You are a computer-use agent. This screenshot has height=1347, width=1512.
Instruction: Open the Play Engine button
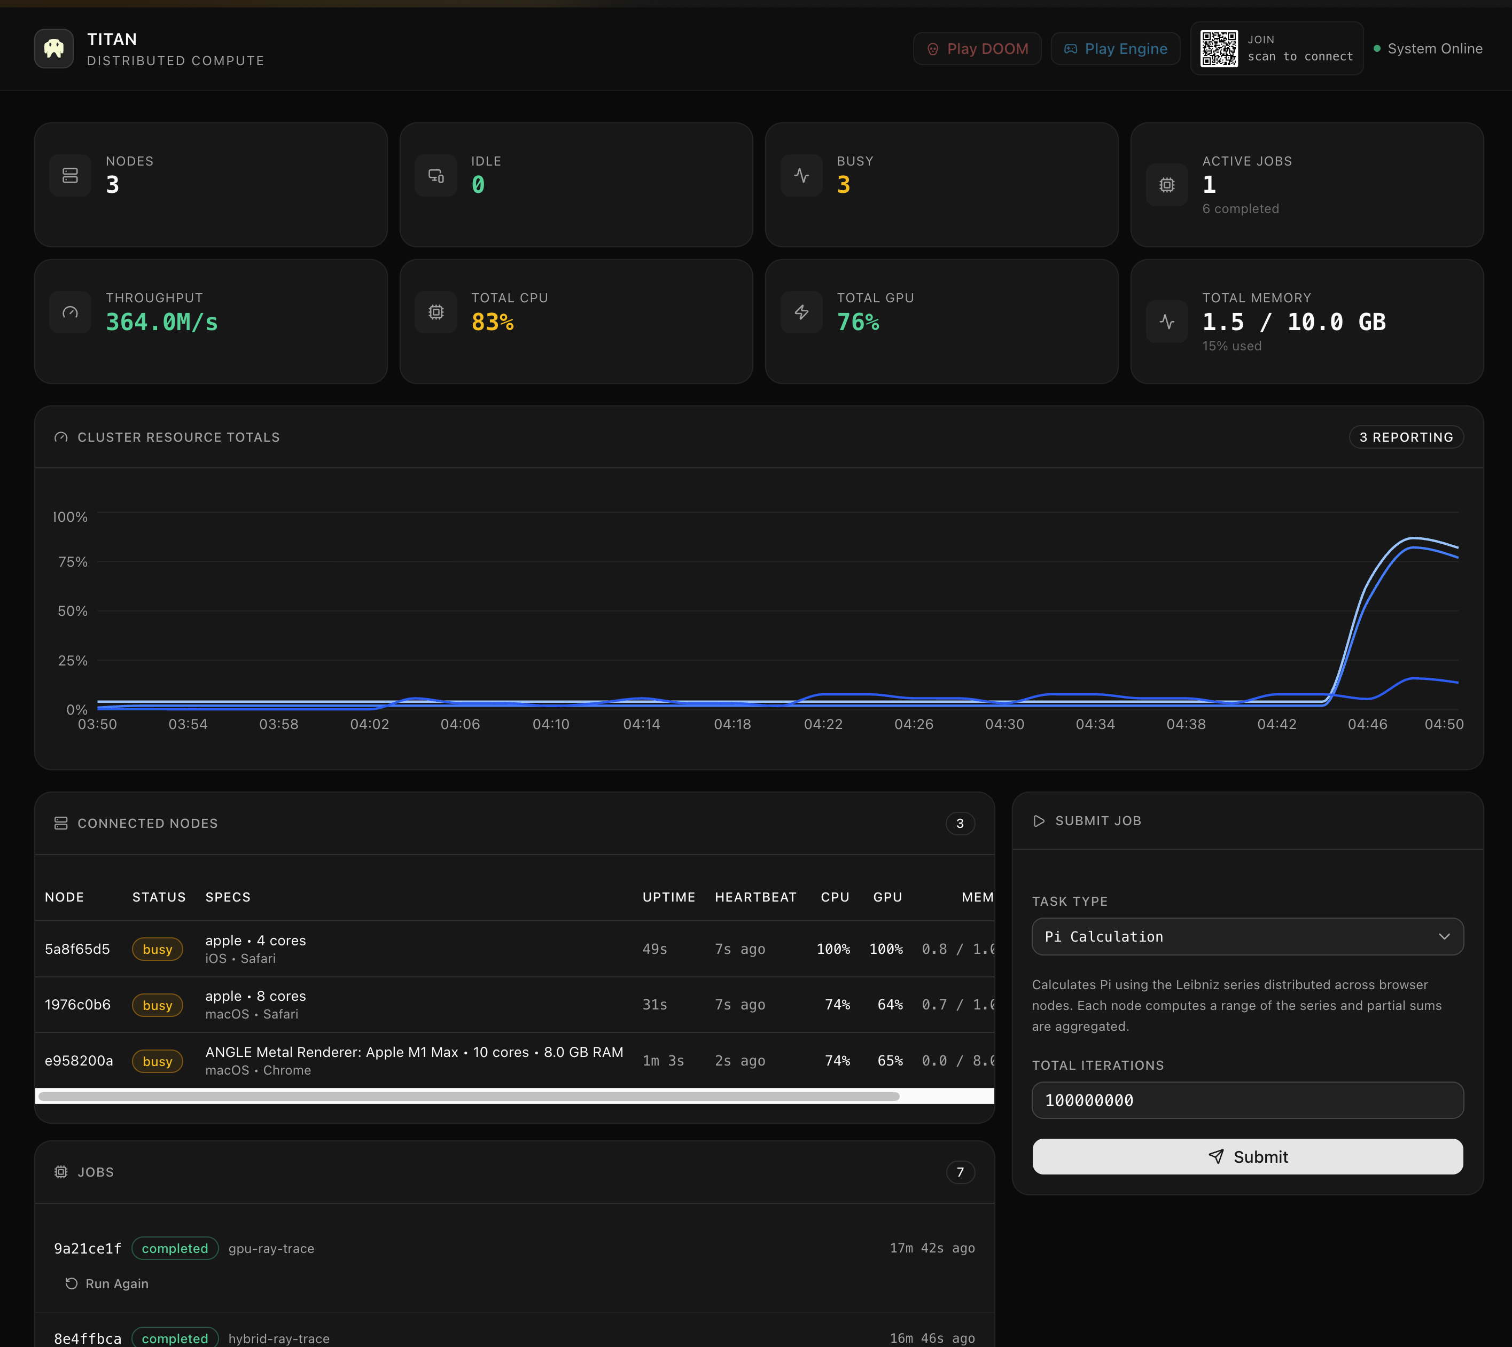pyautogui.click(x=1115, y=49)
